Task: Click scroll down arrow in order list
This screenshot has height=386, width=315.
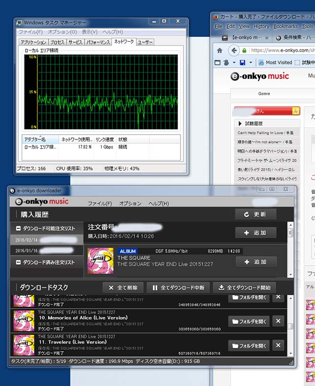Action: point(290,274)
